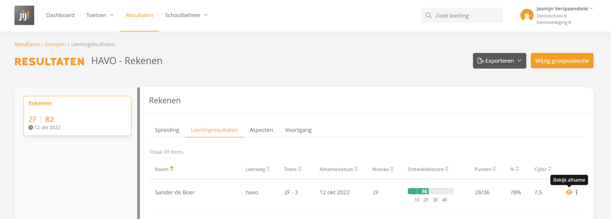Viewport: 611px width, 219px height.
Task: Sort by Toets column
Action: [x=293, y=169]
